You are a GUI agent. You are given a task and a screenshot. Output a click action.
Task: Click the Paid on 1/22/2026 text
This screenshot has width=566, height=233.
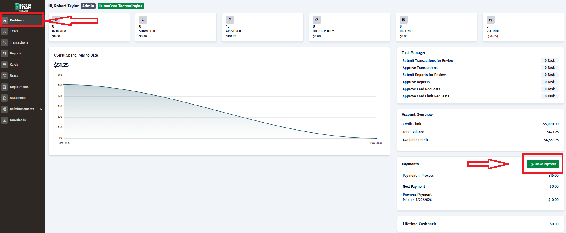coord(417,200)
